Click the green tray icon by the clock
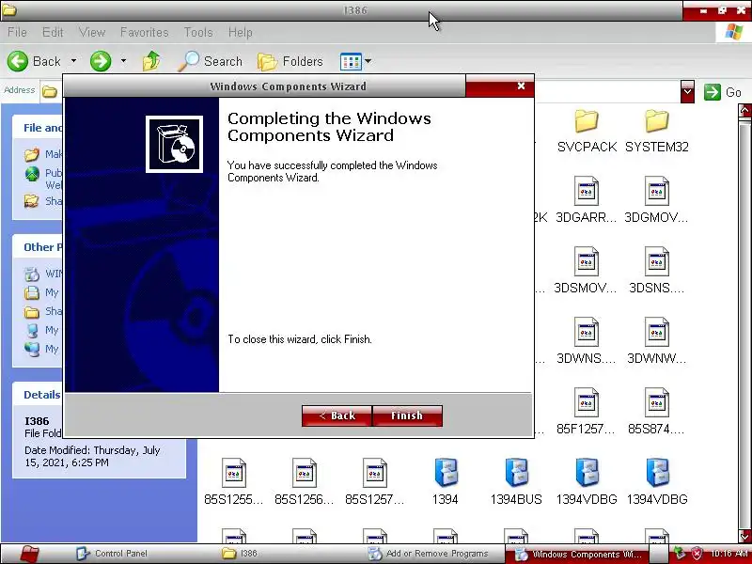The image size is (752, 564). coord(679,553)
